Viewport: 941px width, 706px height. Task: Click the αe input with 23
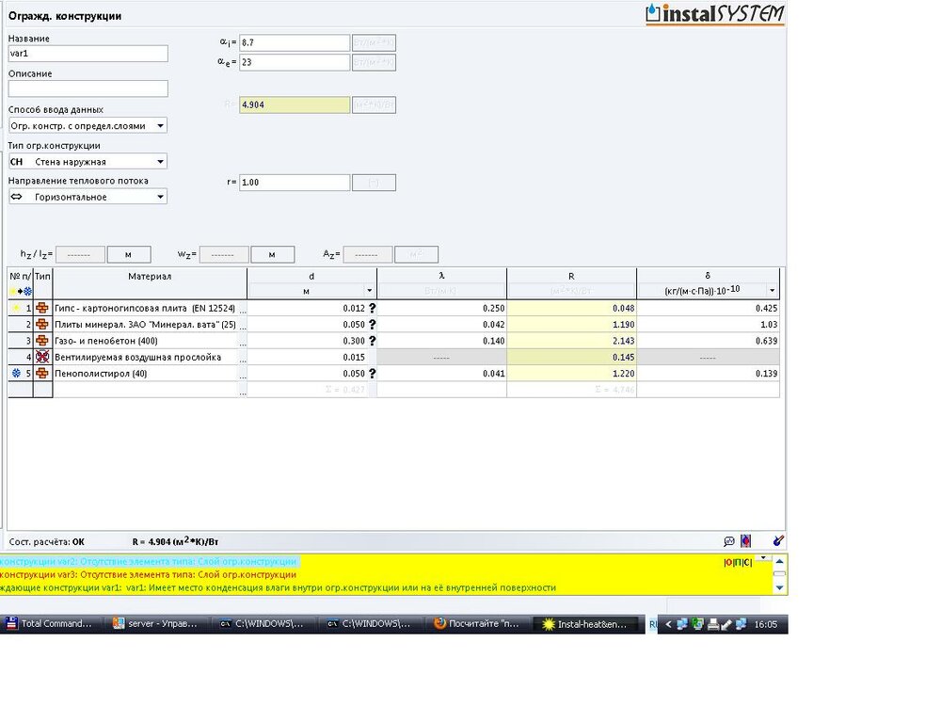pos(294,62)
